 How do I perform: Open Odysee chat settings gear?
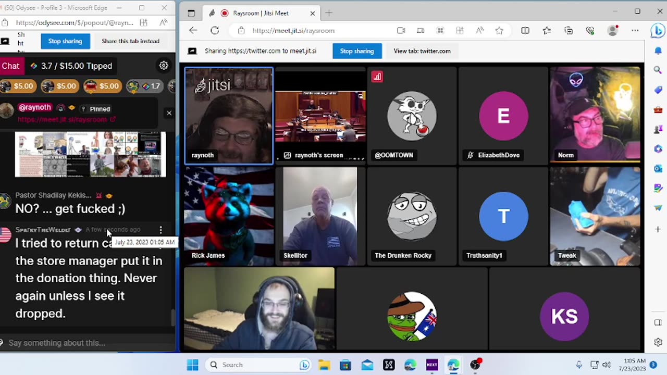(164, 66)
